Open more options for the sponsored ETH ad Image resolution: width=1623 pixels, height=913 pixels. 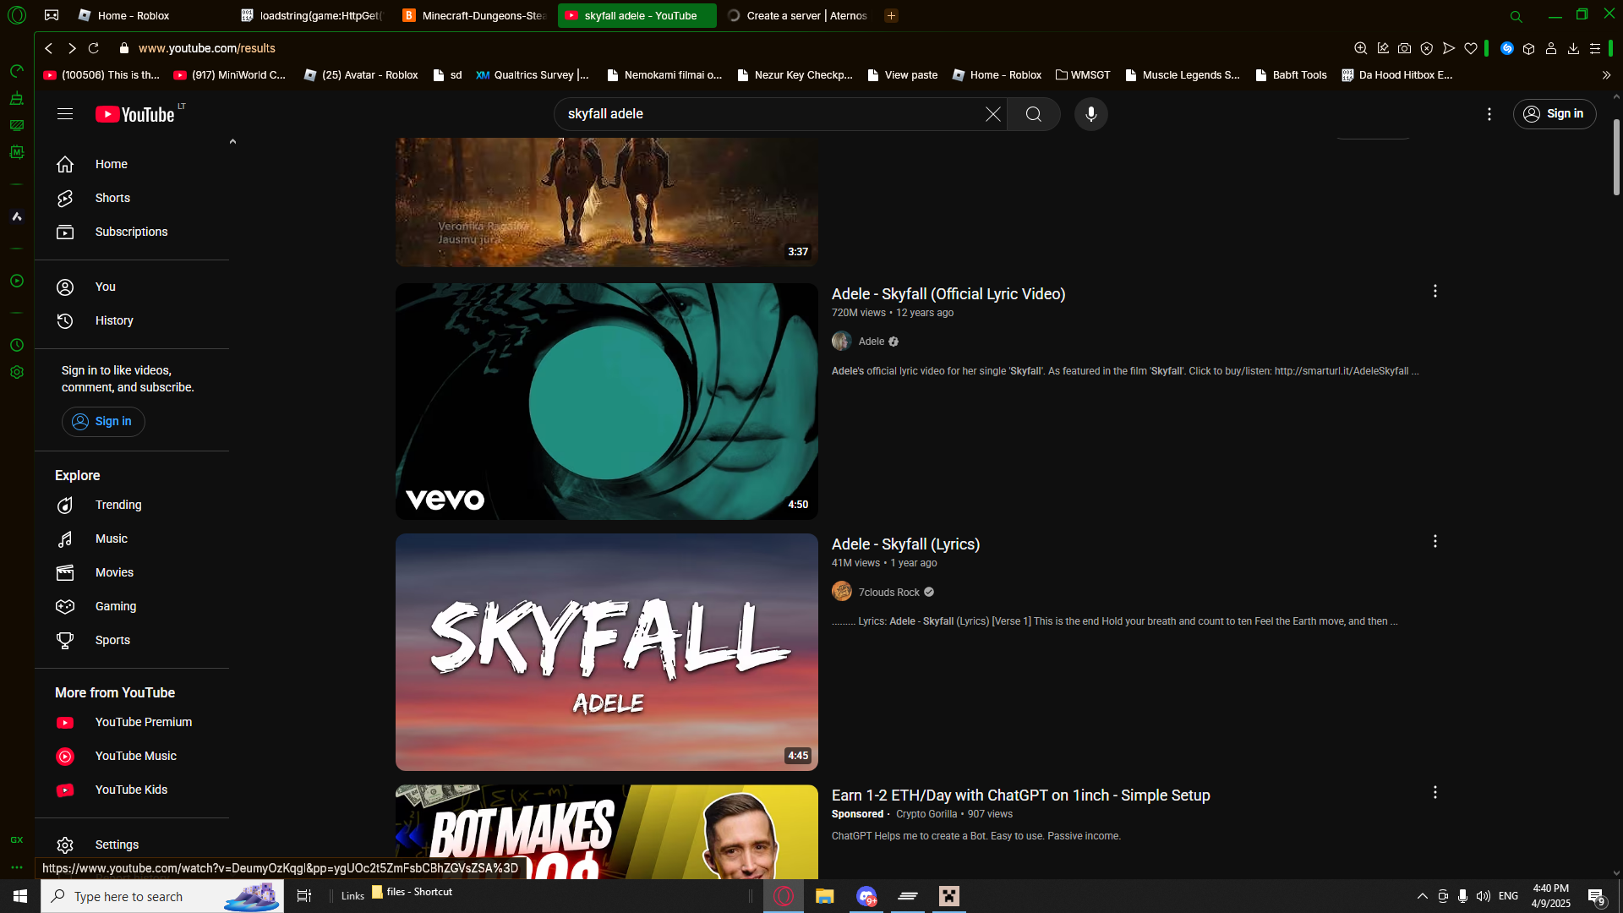coord(1434,793)
